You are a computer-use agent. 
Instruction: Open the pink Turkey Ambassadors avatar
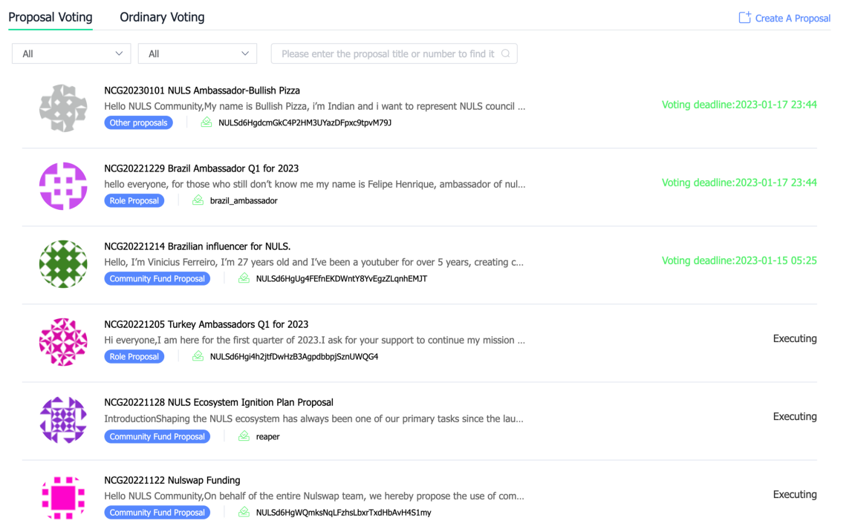click(x=63, y=342)
